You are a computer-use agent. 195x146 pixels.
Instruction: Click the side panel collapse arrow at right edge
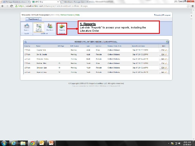191,16
